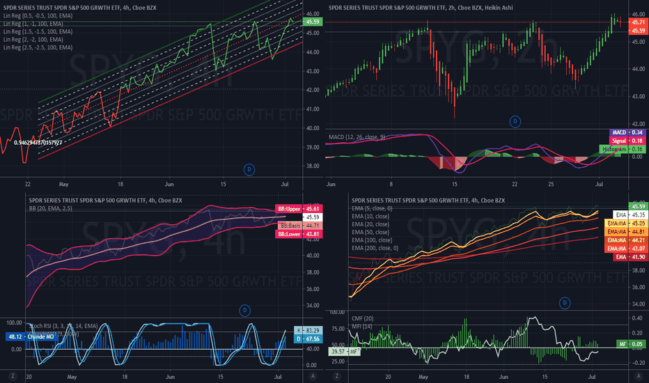The height and width of the screenshot is (383, 649).
Task: Click the D 67.56 Stoch RSI label
Action: (x=308, y=338)
